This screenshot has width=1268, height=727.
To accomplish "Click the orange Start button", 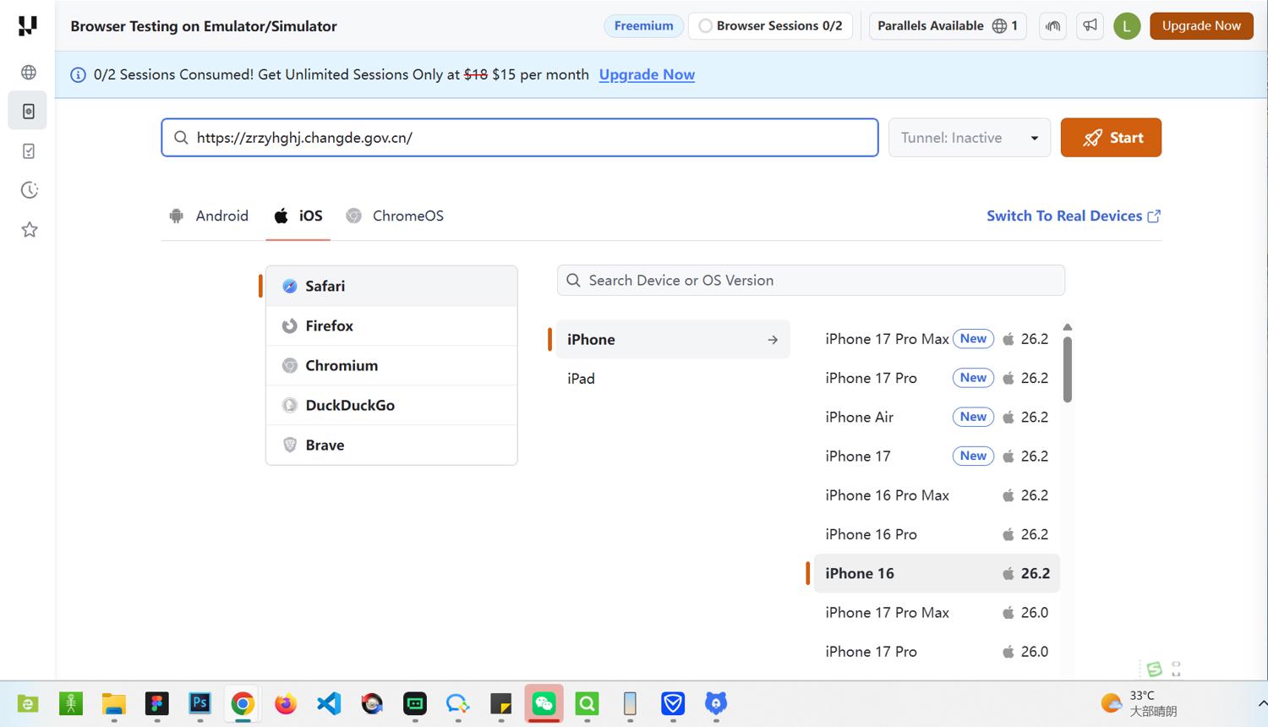I will [x=1111, y=138].
